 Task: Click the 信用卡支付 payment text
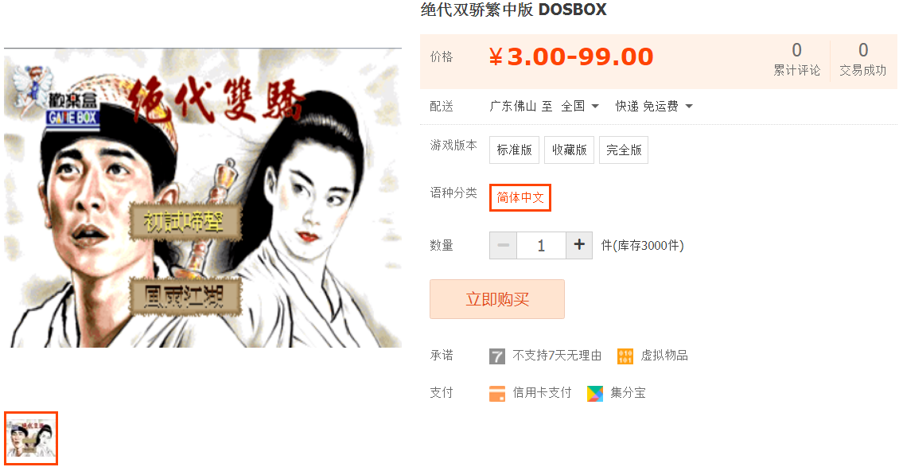(x=542, y=392)
